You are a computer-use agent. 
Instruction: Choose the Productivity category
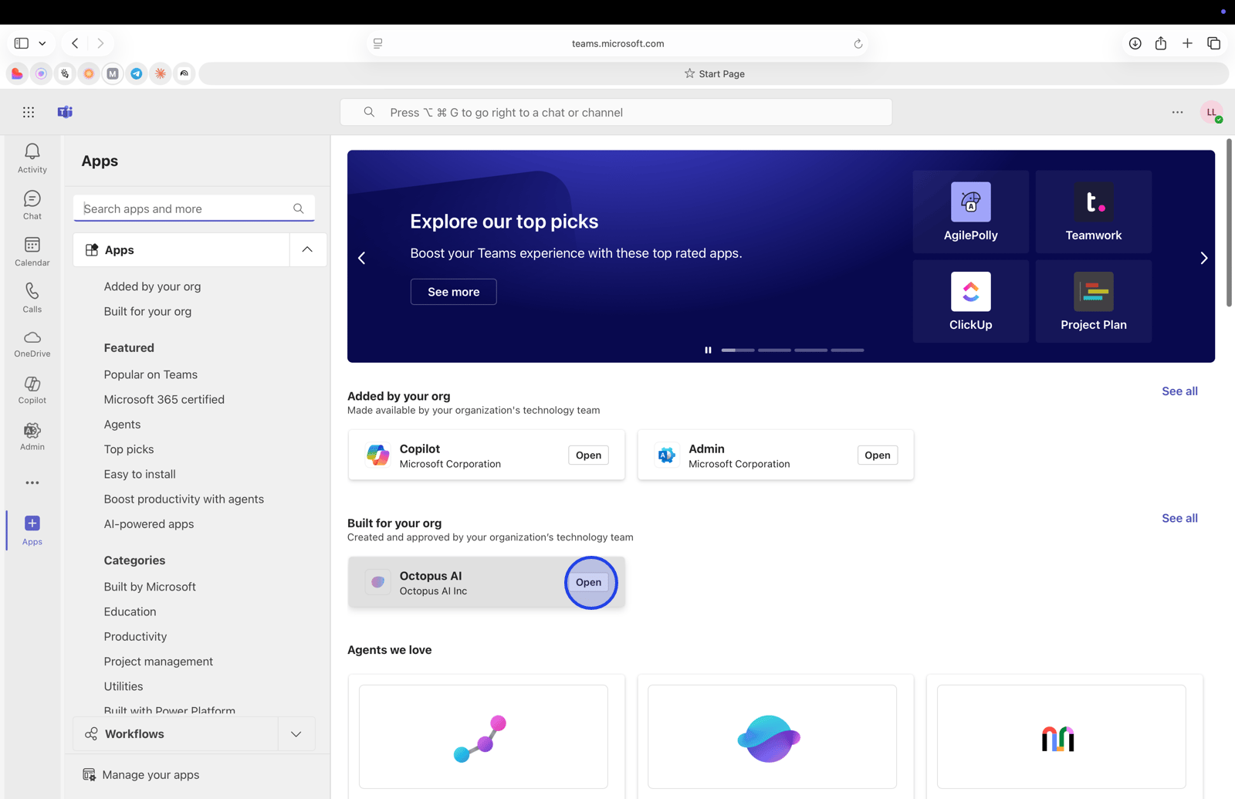pyautogui.click(x=135, y=636)
